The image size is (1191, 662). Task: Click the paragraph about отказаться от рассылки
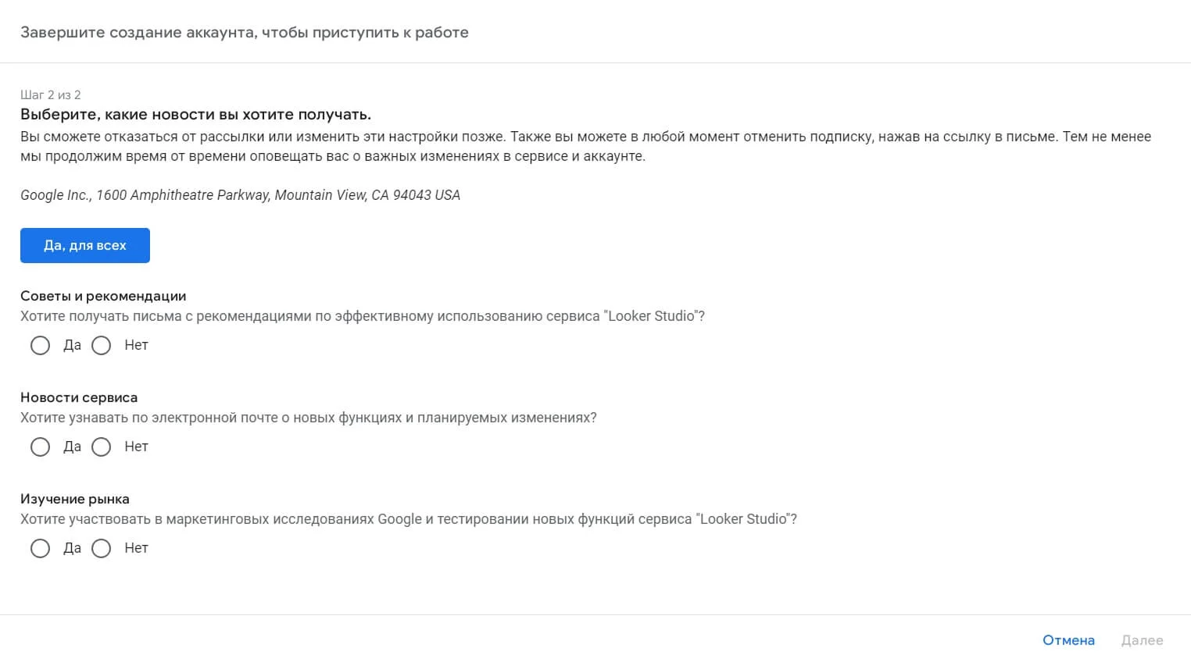[585, 146]
